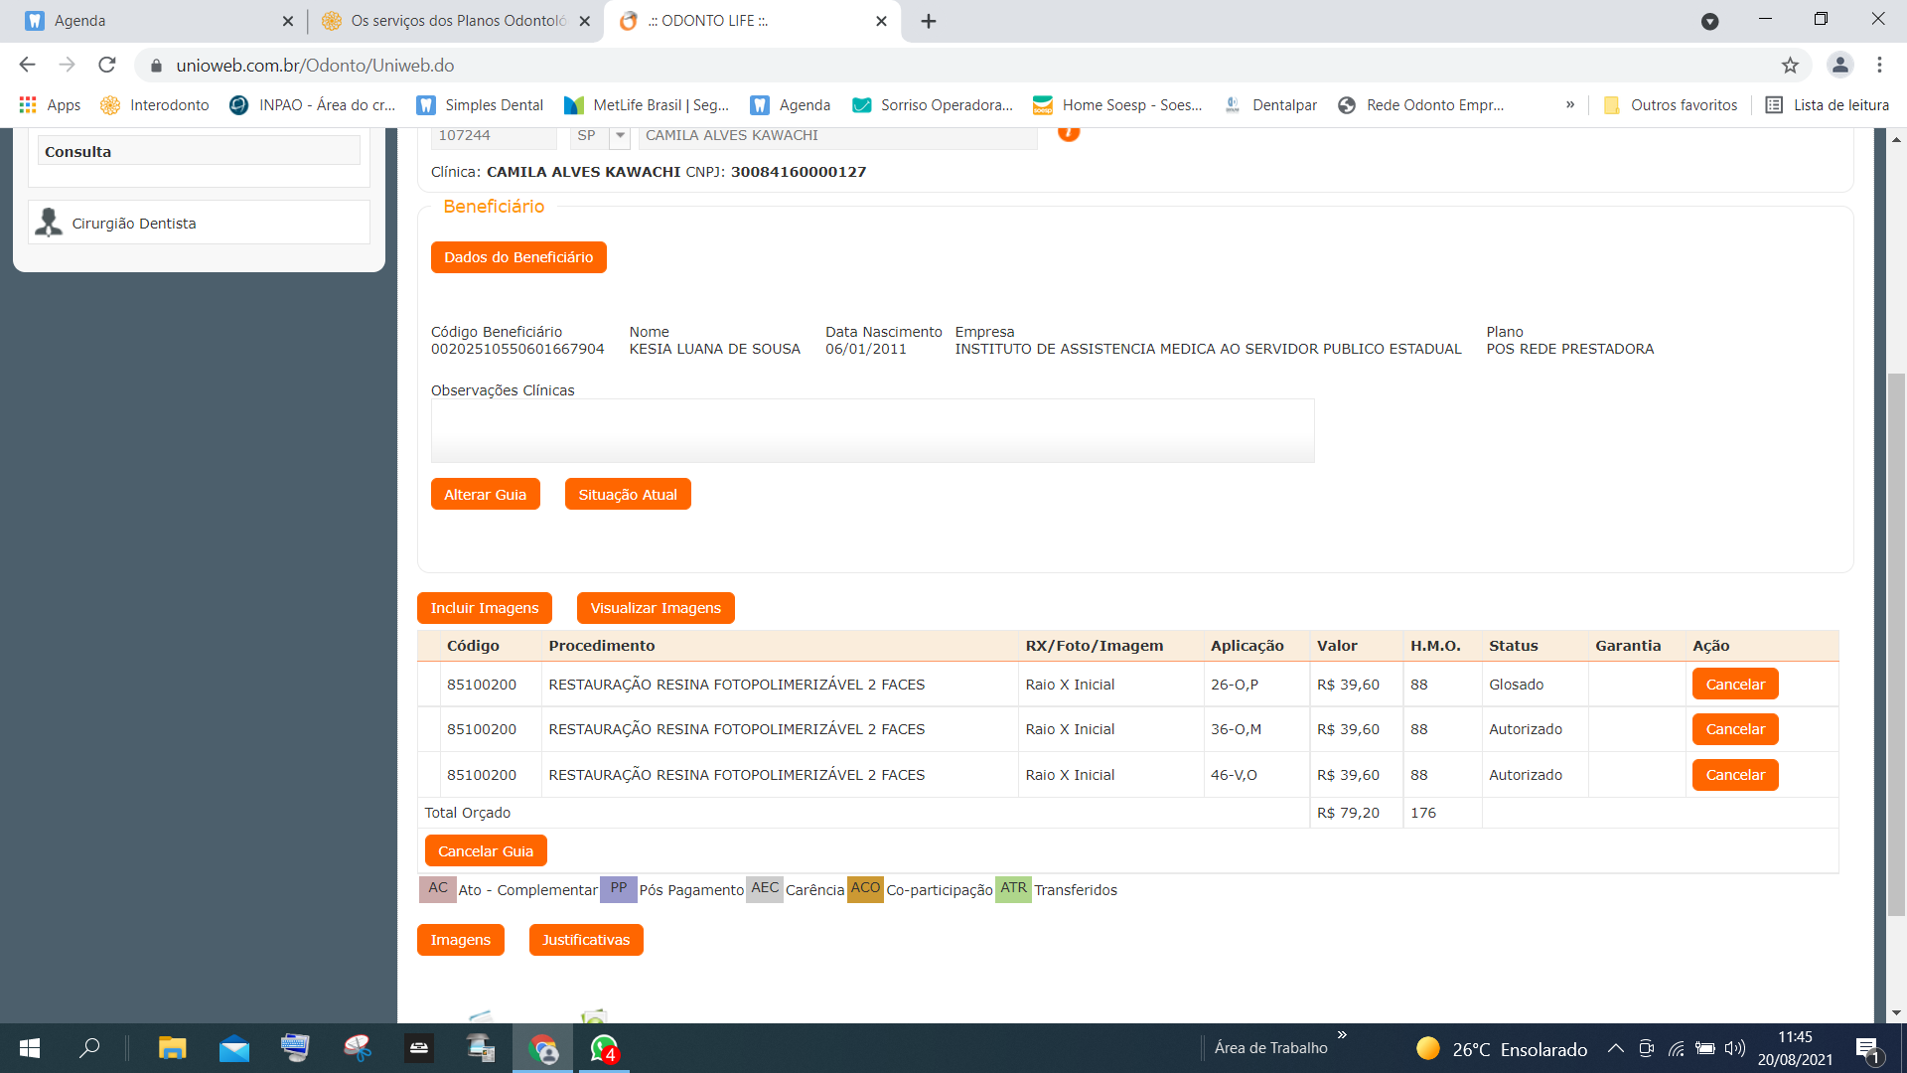Open the Justificativas section
The height and width of the screenshot is (1073, 1907).
585,940
